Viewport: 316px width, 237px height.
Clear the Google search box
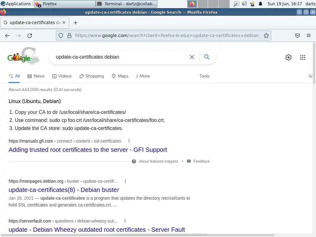pos(192,57)
